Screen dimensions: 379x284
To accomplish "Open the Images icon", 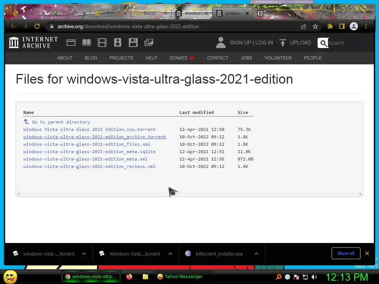I will pos(149,43).
